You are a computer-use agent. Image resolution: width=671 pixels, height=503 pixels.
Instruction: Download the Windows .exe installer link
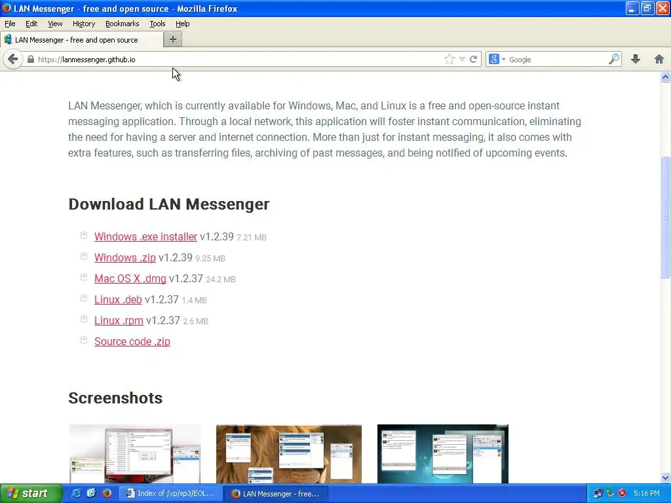(x=145, y=236)
